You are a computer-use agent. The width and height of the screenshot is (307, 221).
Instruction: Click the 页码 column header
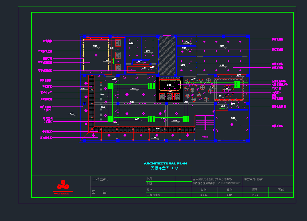[281, 190]
